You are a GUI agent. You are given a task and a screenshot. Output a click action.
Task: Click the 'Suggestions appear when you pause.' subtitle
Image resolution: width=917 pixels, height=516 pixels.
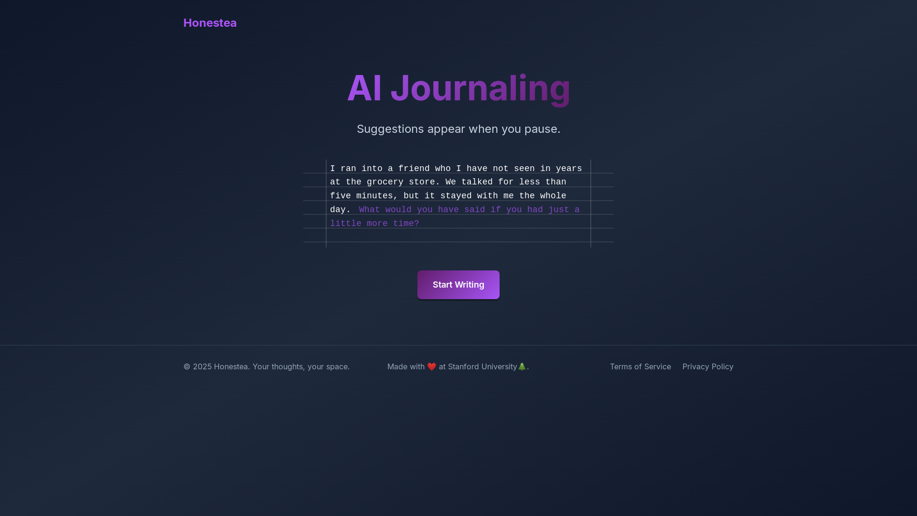click(x=458, y=129)
